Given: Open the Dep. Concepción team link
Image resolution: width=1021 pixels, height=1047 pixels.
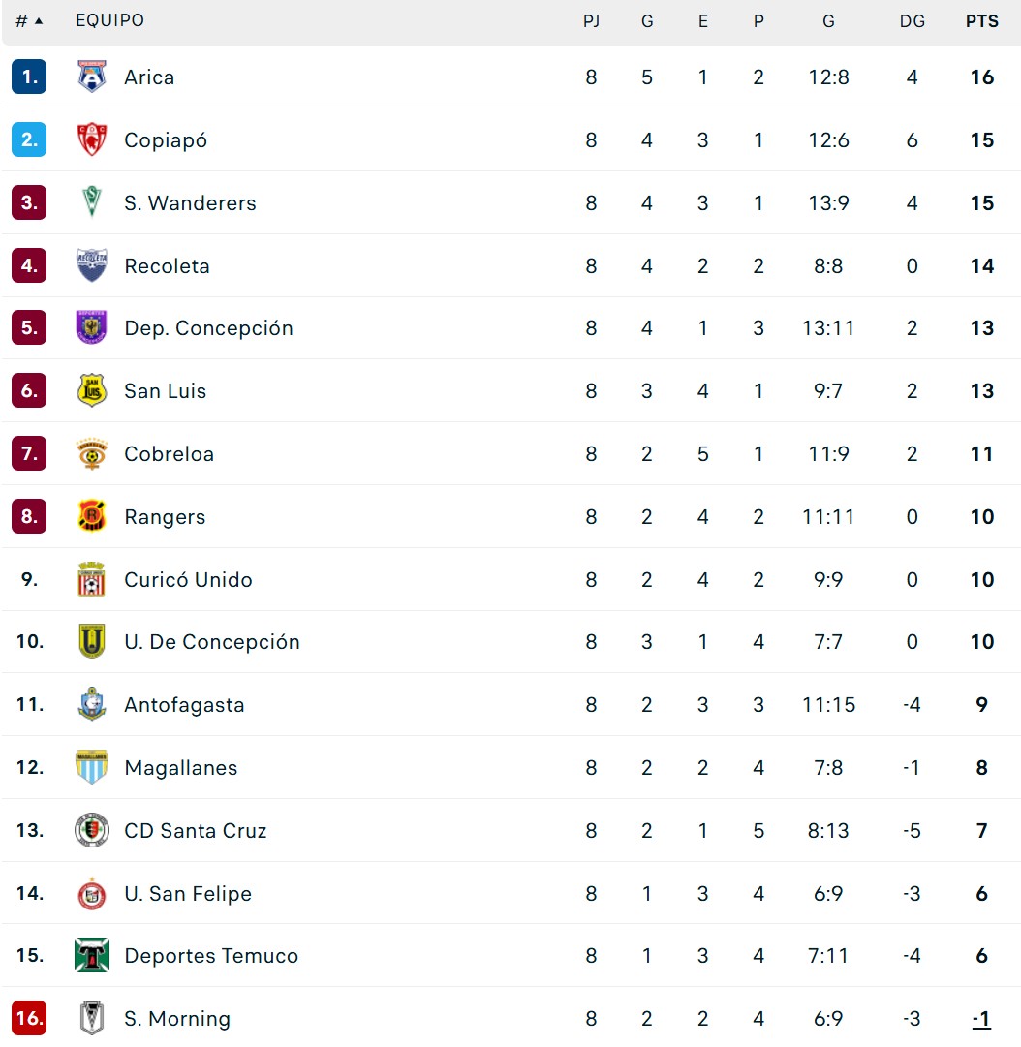Looking at the screenshot, I should pyautogui.click(x=208, y=328).
